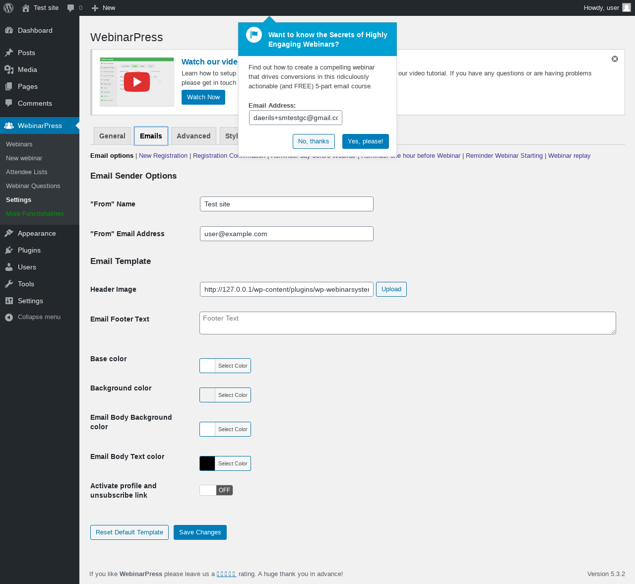Click Reset Default Template button
Viewport: 635px width, 584px height.
[129, 532]
